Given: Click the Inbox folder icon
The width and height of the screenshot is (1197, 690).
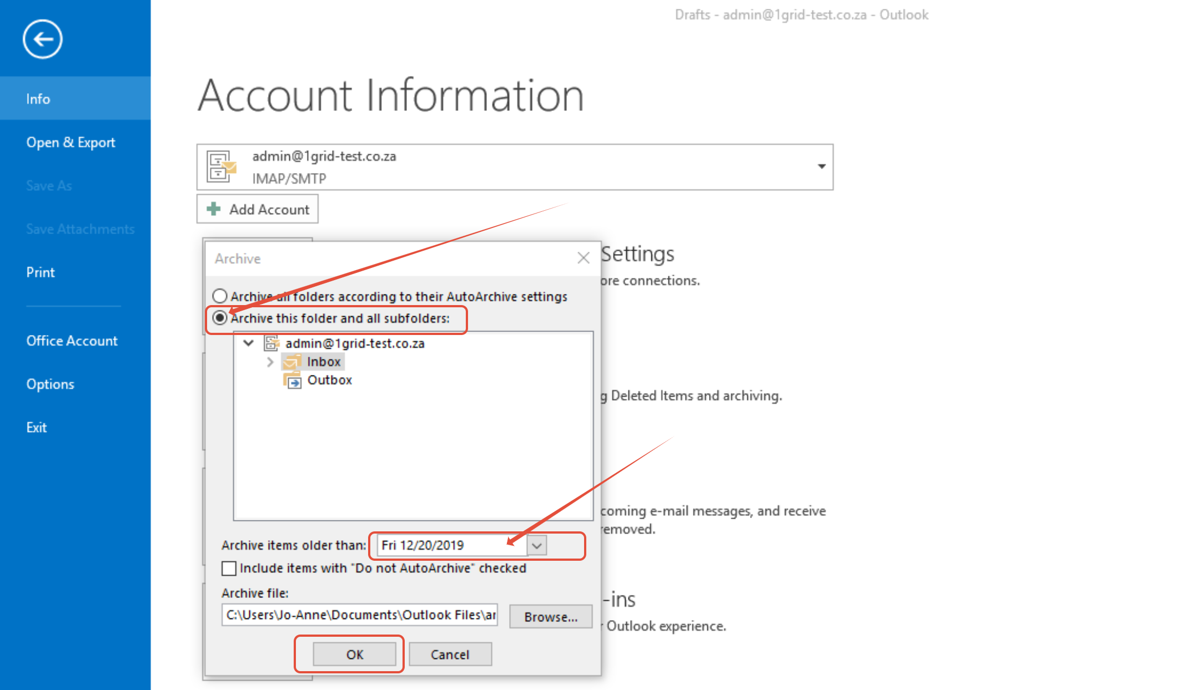Looking at the screenshot, I should 291,362.
